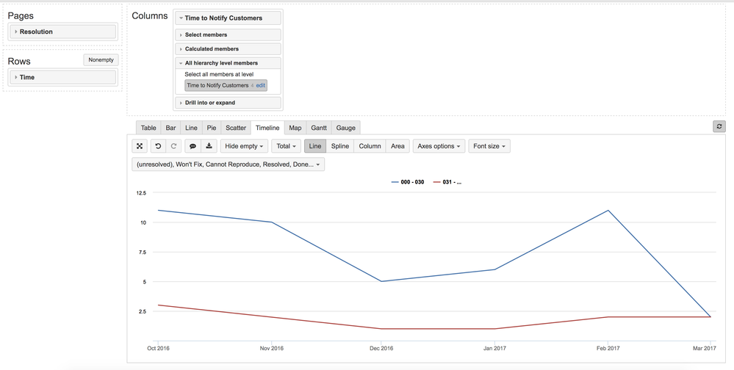
Task: Click the red line point at Oct 2016
Action: pyautogui.click(x=158, y=305)
